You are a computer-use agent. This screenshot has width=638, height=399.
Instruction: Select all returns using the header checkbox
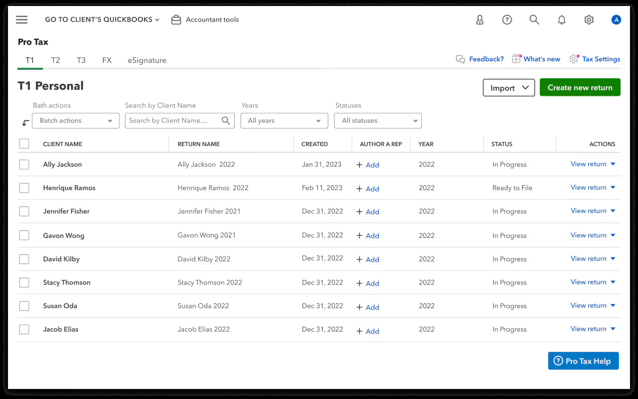(24, 144)
